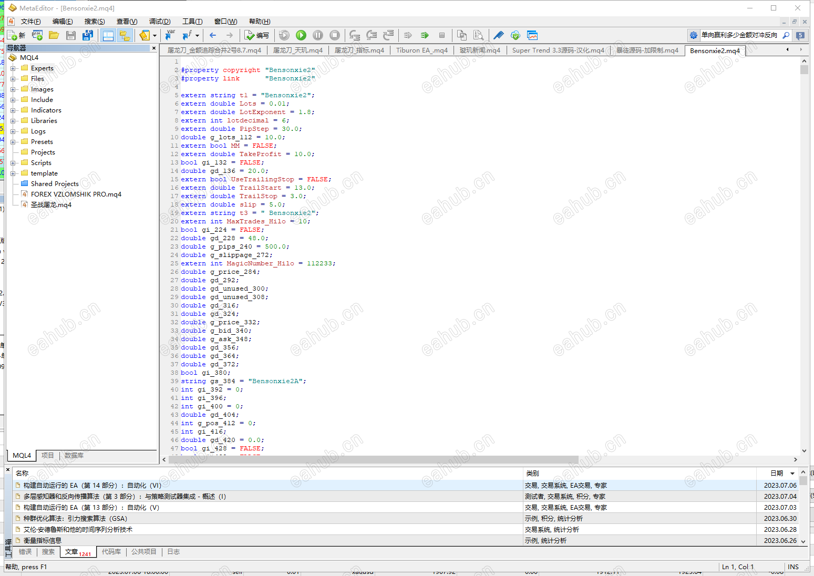
Task: Expand the Libraries folder
Action: pyautogui.click(x=13, y=121)
